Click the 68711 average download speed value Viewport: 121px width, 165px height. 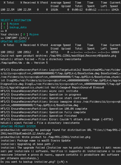tap(54, 52)
